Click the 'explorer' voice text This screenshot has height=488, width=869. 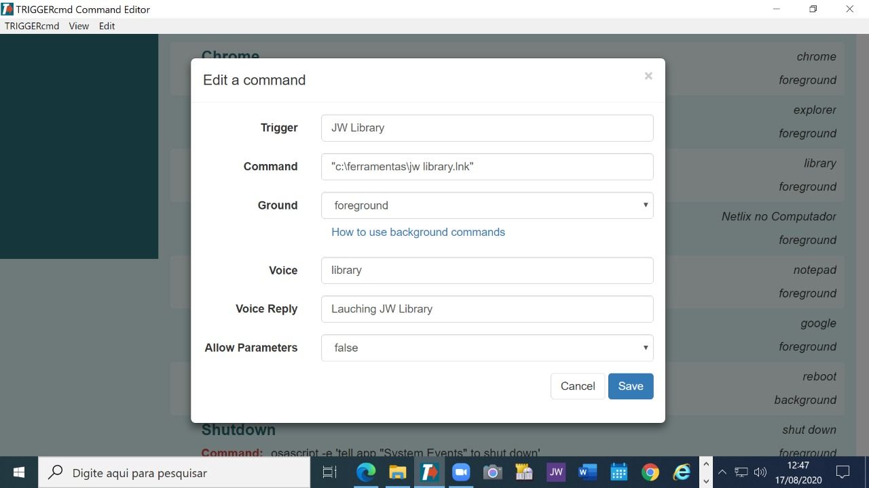tap(815, 110)
